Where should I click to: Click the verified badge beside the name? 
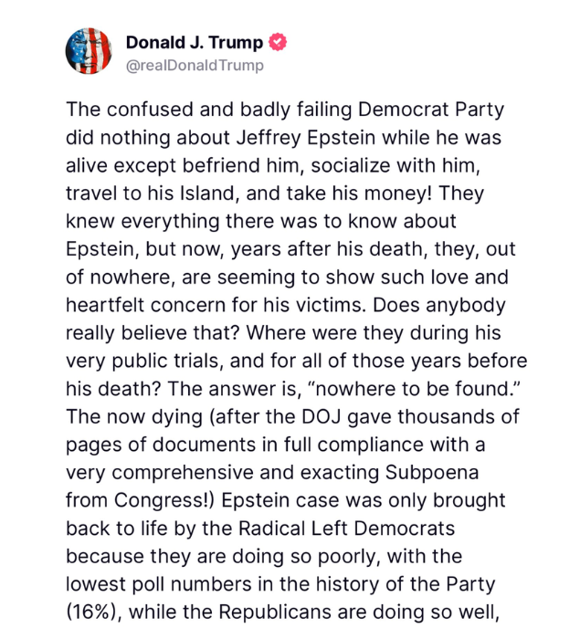pyautogui.click(x=279, y=42)
